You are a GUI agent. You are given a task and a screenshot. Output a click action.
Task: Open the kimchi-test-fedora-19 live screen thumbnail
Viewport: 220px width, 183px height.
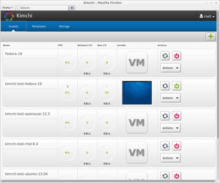(137, 93)
